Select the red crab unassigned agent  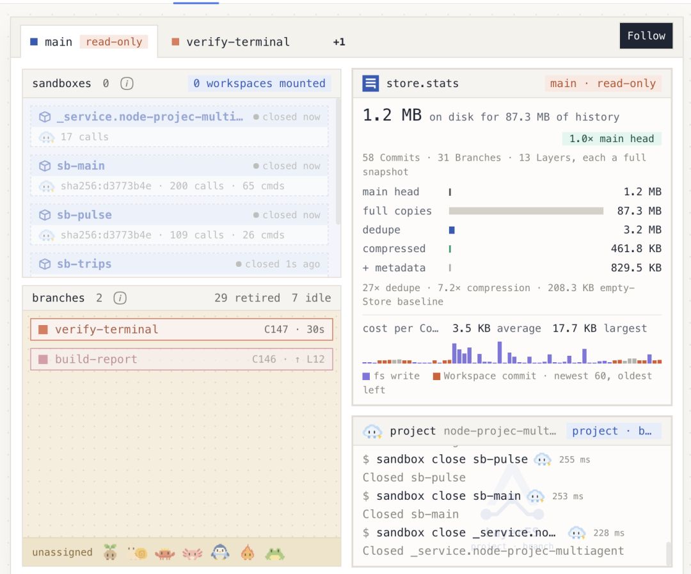tap(165, 554)
